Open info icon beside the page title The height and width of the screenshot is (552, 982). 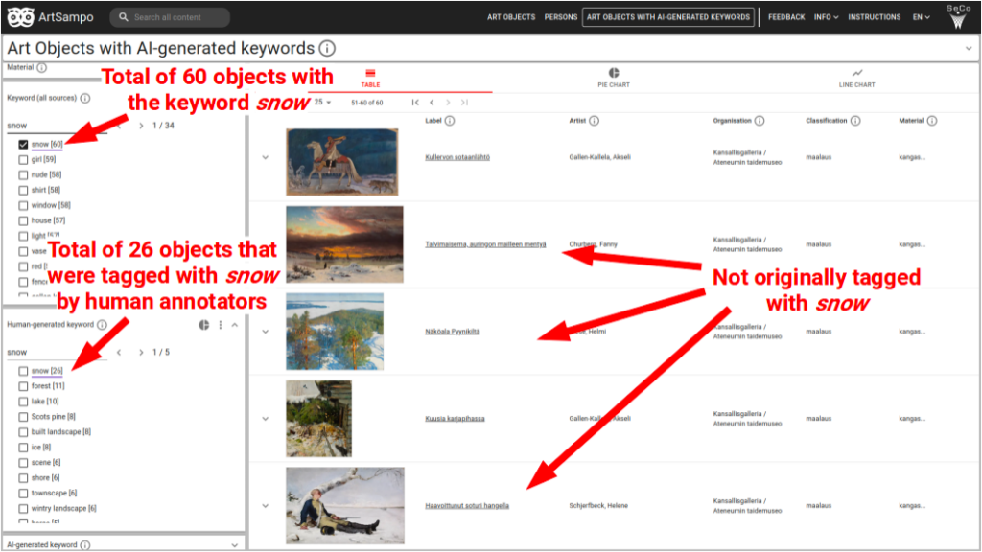tap(327, 49)
